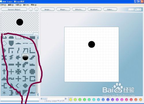
Task: Open the Shape... options
Action: [63, 10]
